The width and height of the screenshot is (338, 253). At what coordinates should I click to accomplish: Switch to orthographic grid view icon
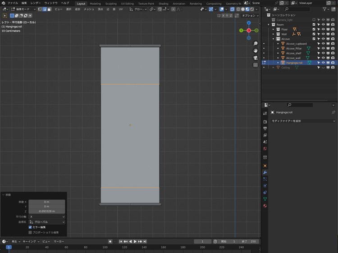(256, 65)
